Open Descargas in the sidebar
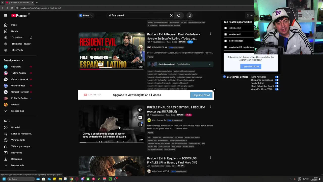Viewport: 323px width, 182px height. click(x=16, y=159)
